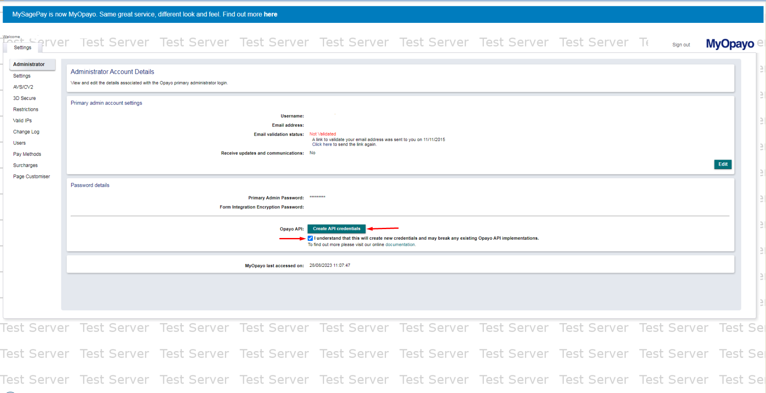Untick the 'I understand' API credentials checkbox
The image size is (766, 393).
310,238
